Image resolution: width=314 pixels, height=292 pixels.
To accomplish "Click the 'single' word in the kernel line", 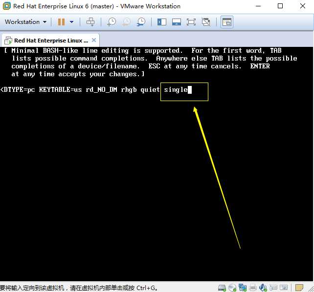I will (176, 89).
